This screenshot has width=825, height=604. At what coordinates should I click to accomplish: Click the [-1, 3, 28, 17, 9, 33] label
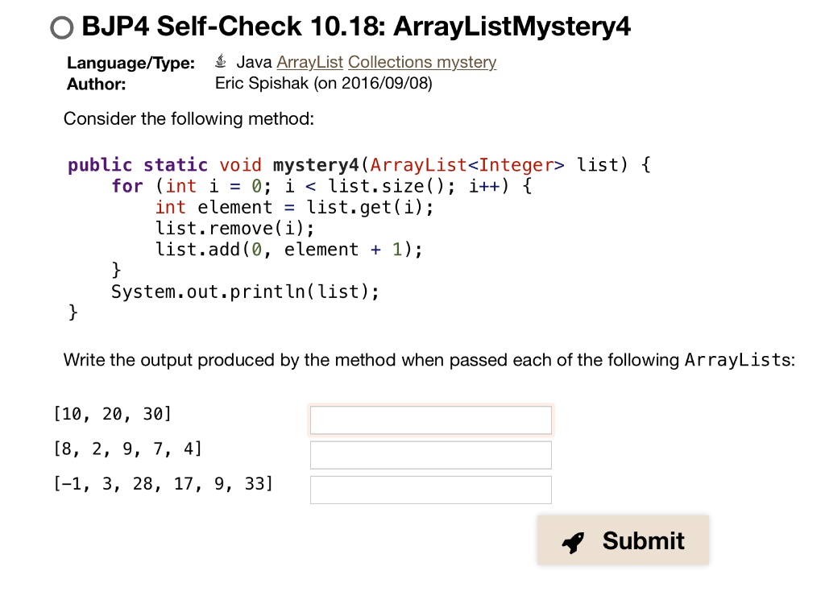(164, 484)
